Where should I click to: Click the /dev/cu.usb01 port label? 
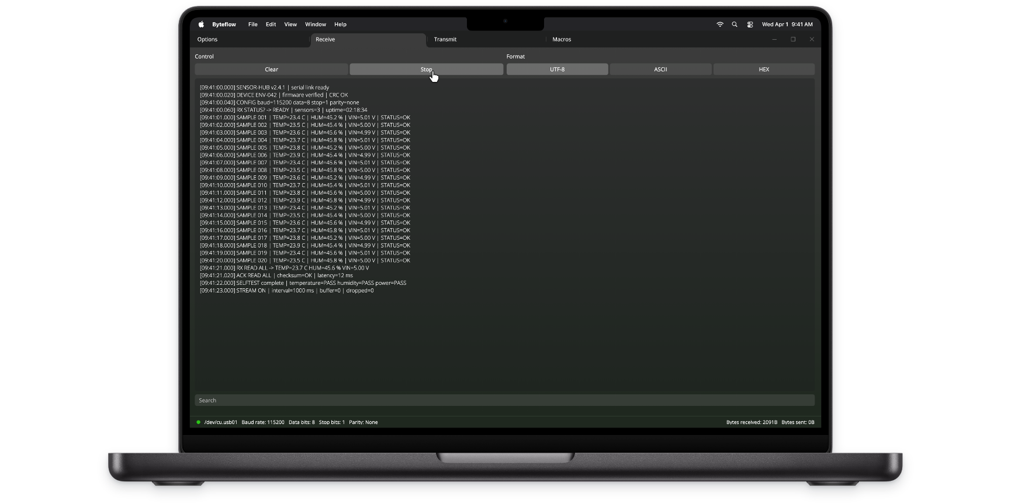click(221, 422)
